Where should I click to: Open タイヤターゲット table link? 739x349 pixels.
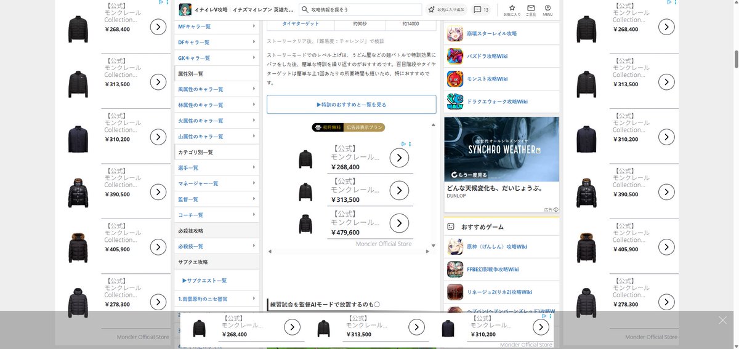pyautogui.click(x=301, y=23)
